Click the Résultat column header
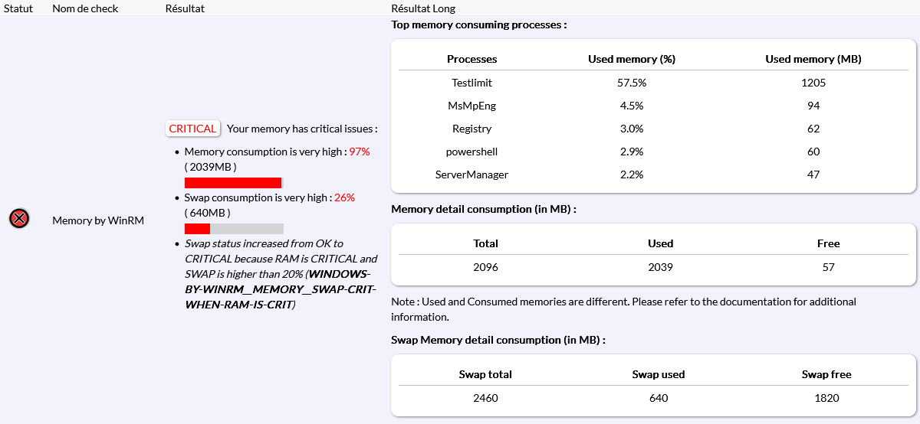Screen dimensions: 920x424 click(185, 8)
